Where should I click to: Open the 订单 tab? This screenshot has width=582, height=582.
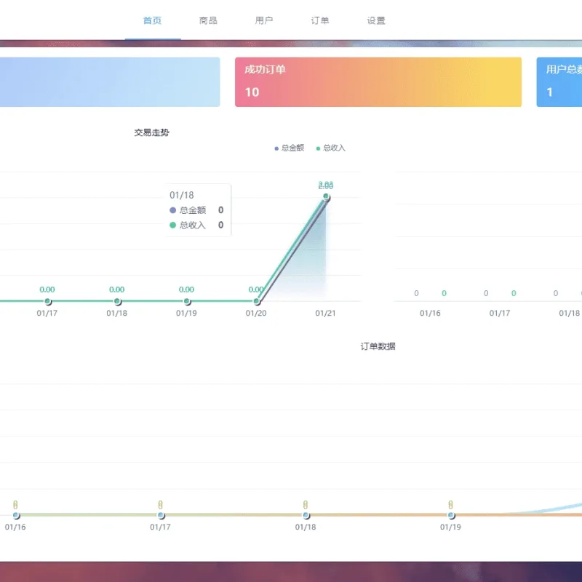320,21
